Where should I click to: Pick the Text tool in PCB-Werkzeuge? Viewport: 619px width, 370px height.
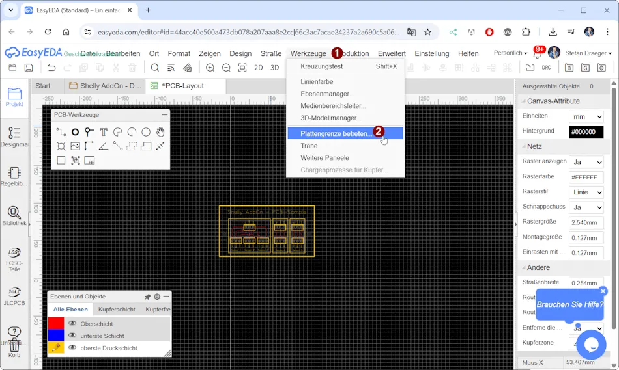click(104, 132)
